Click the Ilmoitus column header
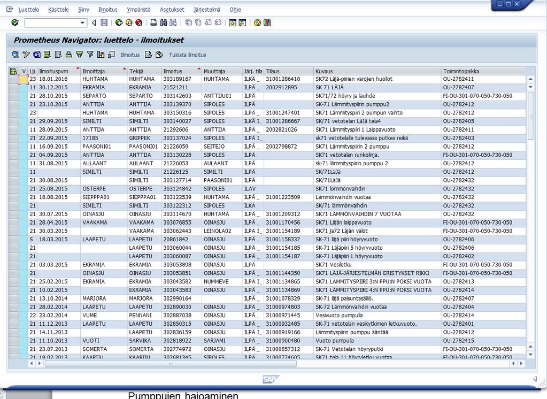Viewport: 547px width, 399px height. pos(182,71)
